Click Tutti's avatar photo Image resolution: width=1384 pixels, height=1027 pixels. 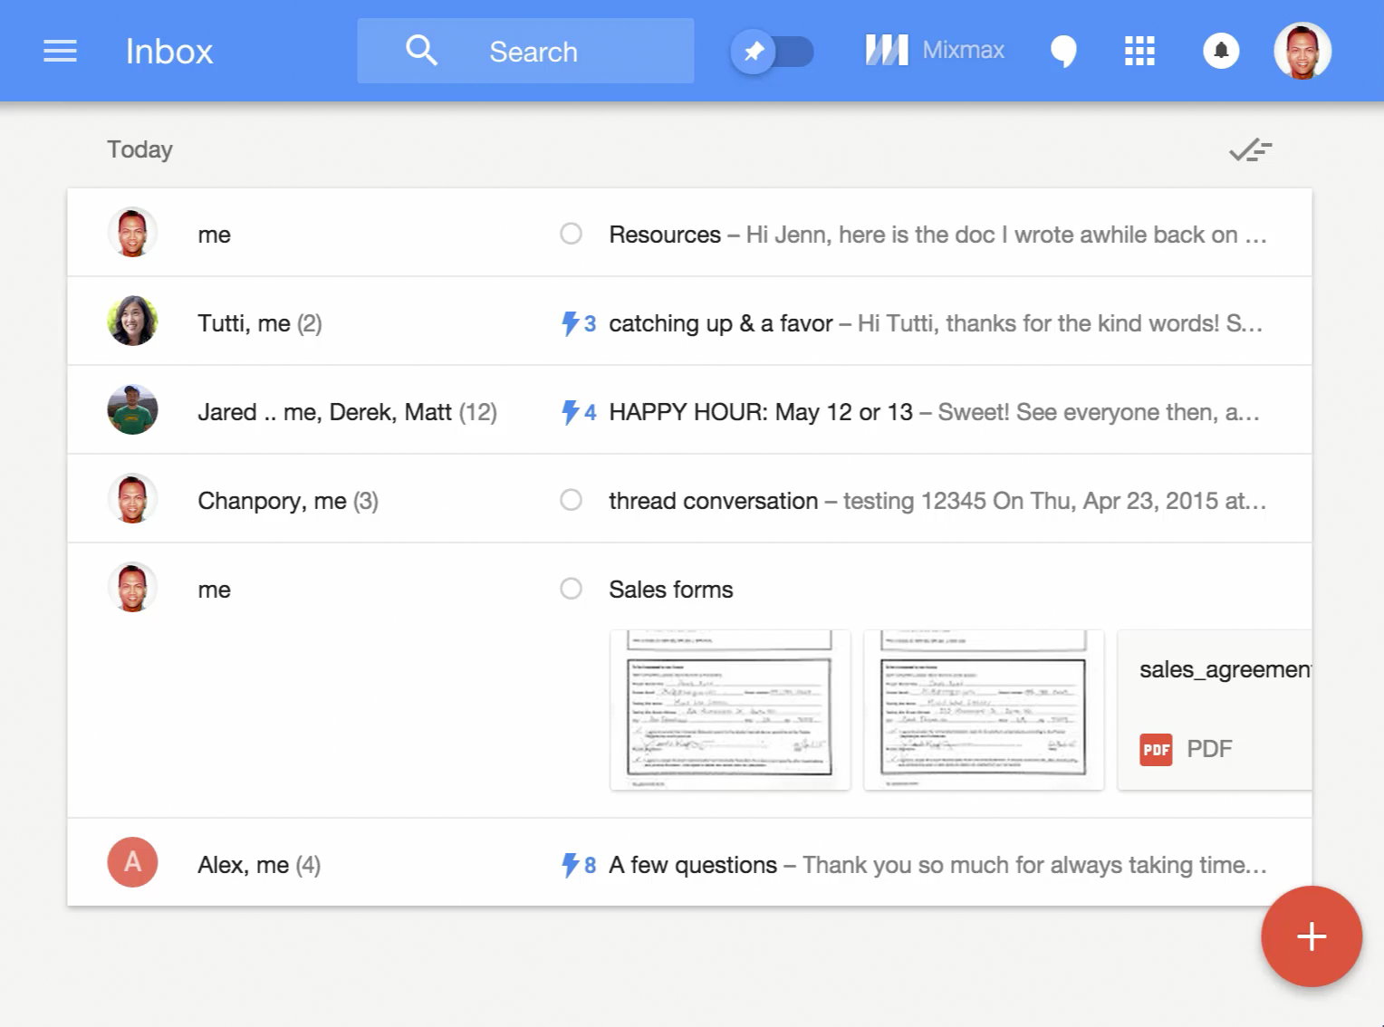tap(132, 321)
